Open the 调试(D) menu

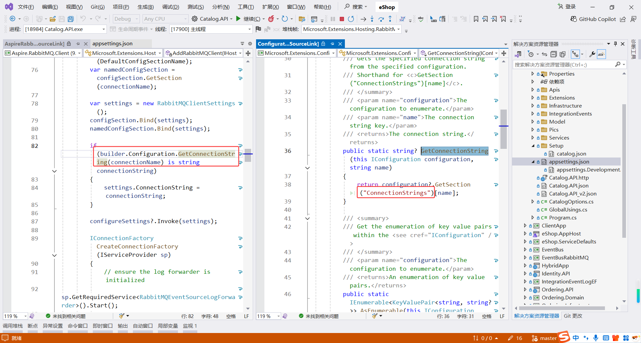coord(171,7)
